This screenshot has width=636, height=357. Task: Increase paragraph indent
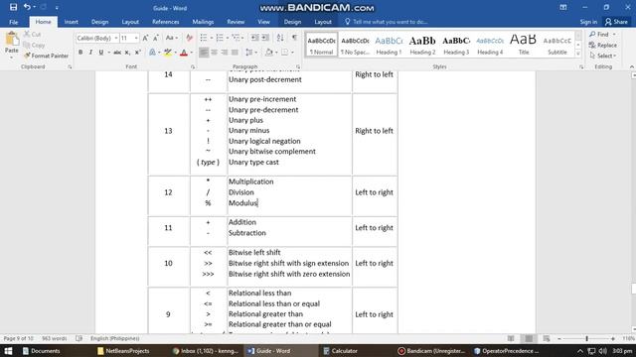(x=265, y=38)
